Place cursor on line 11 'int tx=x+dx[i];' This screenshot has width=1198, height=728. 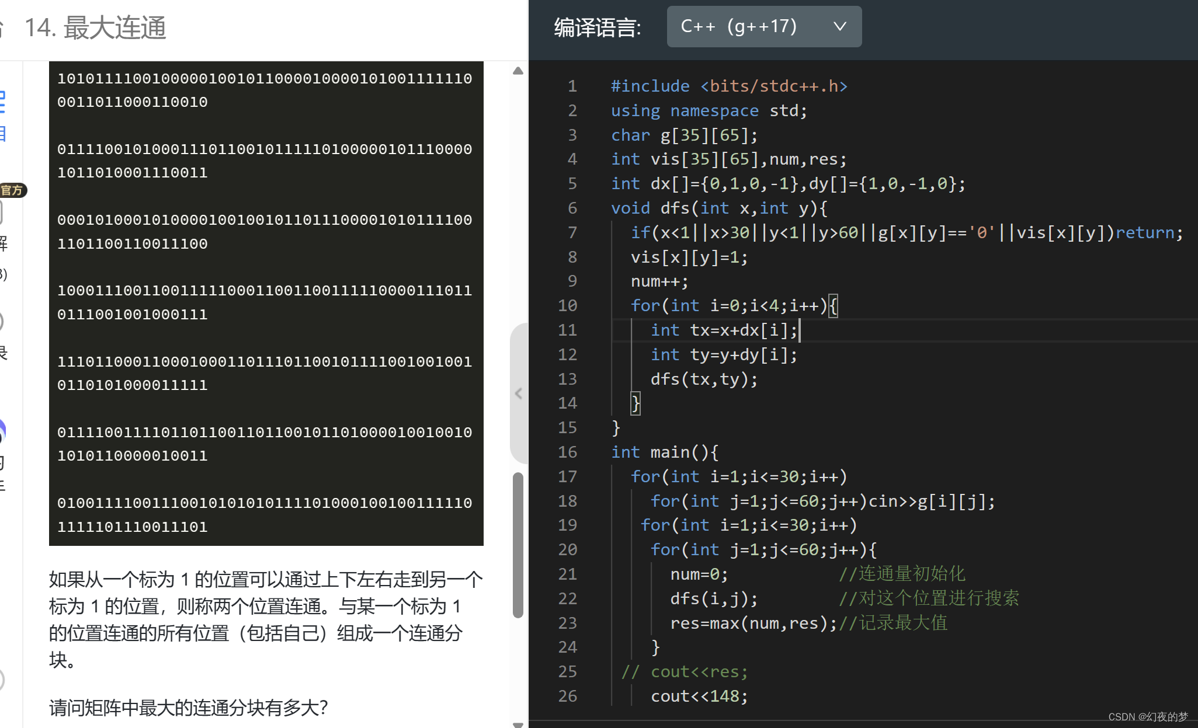pyautogui.click(x=724, y=330)
